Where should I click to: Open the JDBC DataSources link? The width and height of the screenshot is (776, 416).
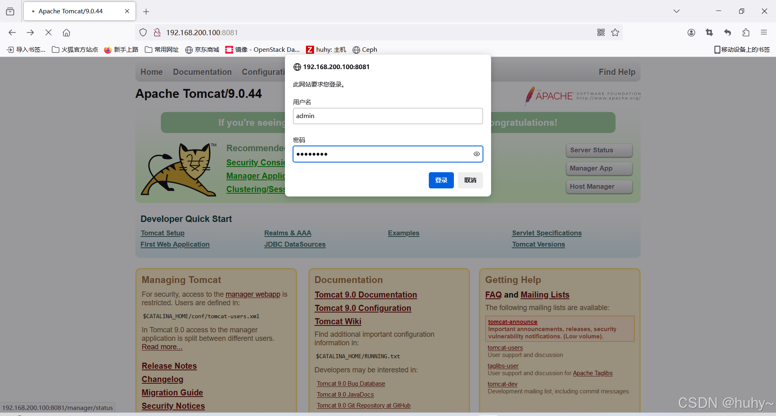coord(295,245)
